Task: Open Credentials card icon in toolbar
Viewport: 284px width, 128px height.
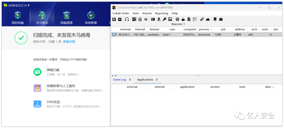Action: tap(153, 19)
